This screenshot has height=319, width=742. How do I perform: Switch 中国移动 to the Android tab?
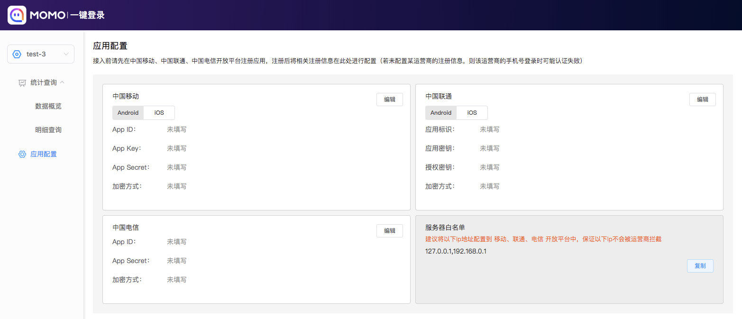tap(128, 113)
